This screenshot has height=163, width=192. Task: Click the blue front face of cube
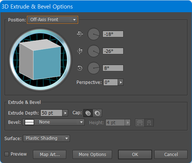[x=47, y=63]
